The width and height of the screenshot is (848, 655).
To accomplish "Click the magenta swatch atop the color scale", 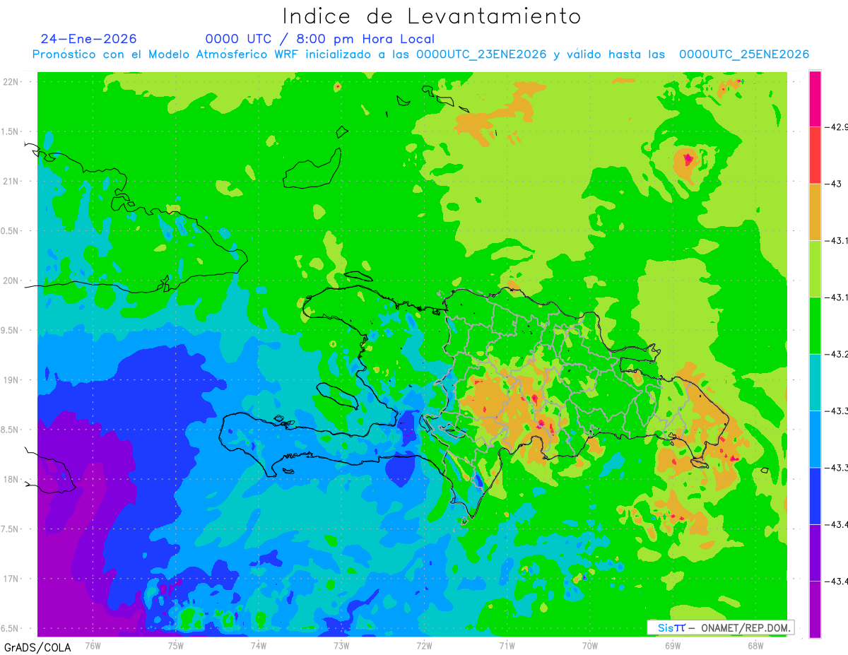I will point(815,99).
